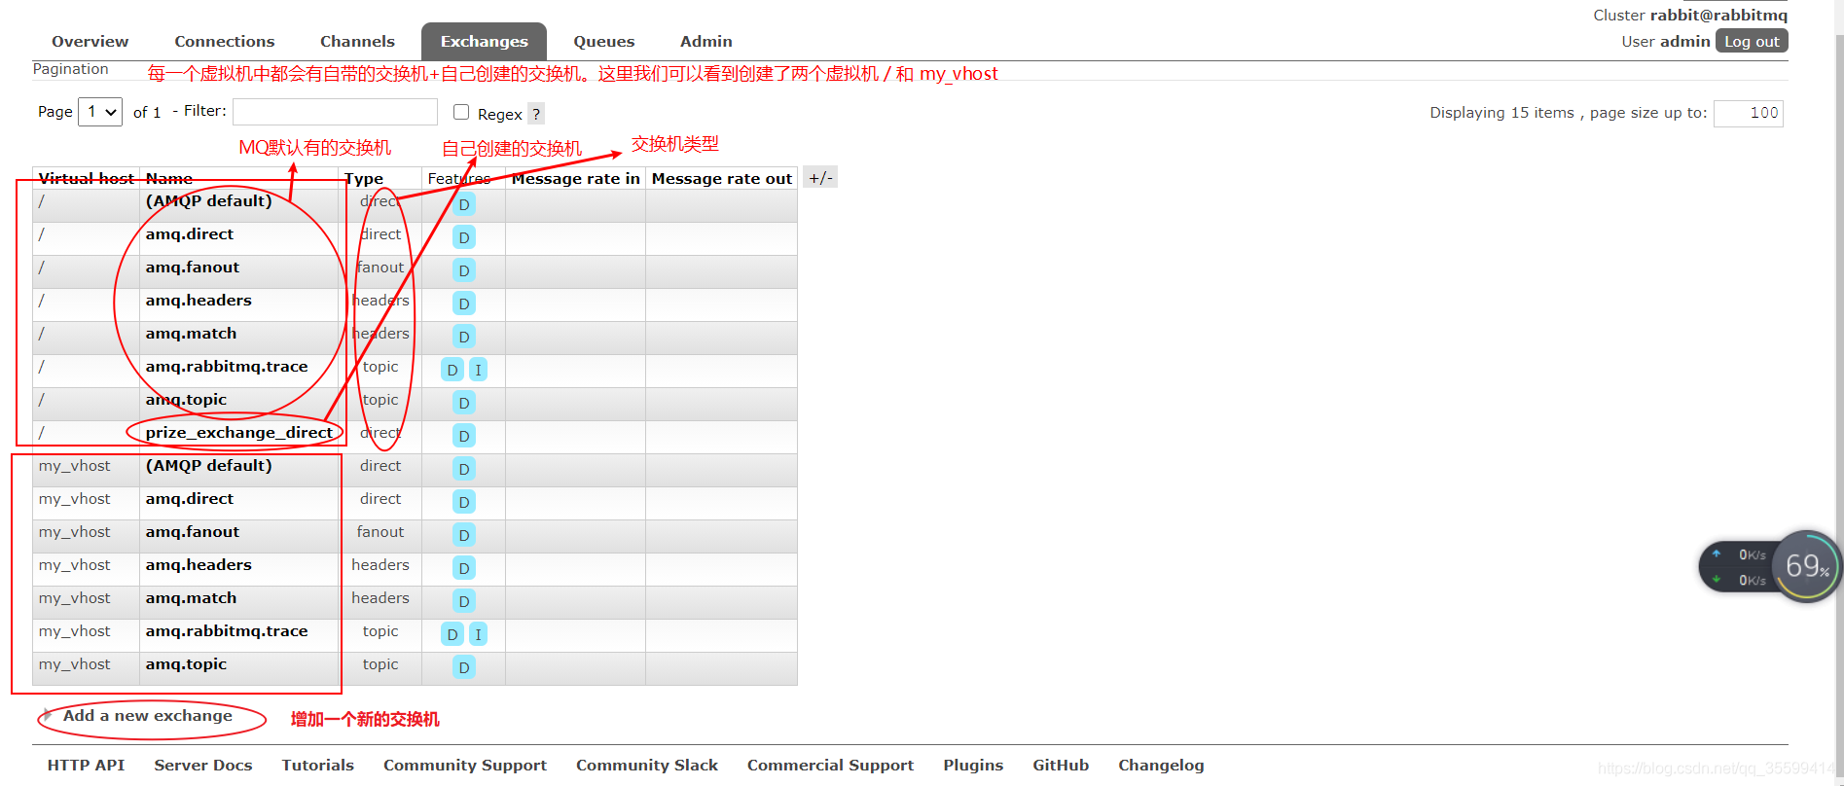Open amq.direct exchange in my_vhost
Viewport: 1844px width, 786px height.
pyautogui.click(x=189, y=498)
